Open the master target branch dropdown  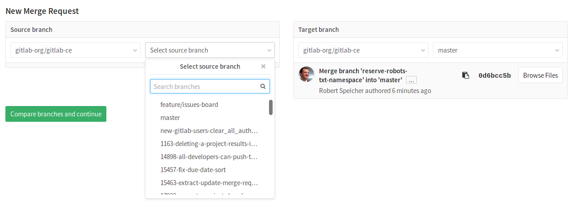497,50
